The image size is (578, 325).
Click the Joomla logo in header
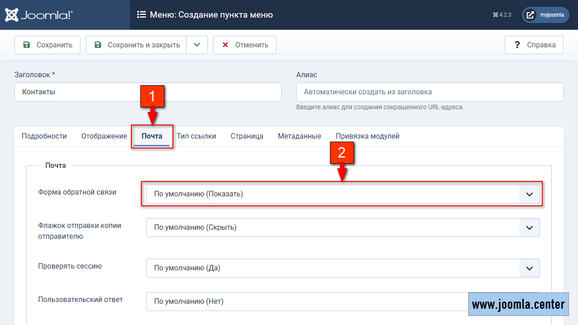coord(38,15)
